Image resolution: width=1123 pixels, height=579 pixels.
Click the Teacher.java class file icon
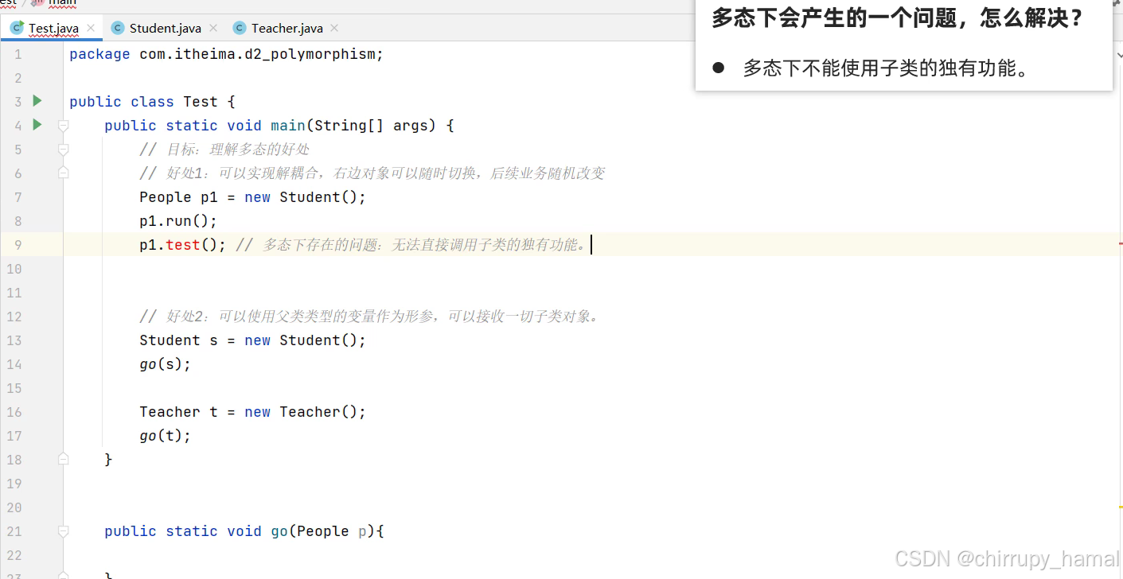click(240, 28)
